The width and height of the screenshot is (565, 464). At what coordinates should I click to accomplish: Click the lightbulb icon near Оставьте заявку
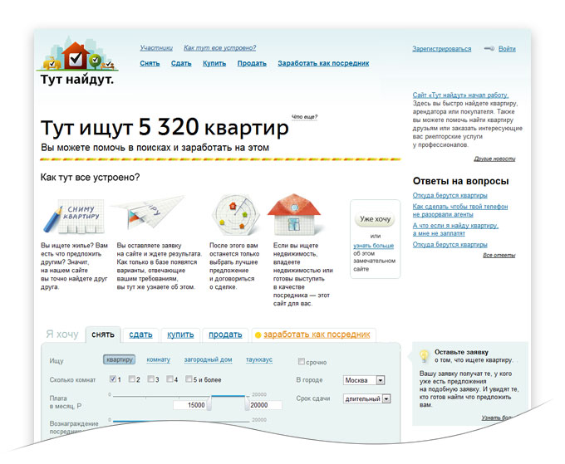pos(424,356)
